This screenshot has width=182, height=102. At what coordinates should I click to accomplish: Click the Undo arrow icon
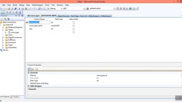(x=30, y=8)
